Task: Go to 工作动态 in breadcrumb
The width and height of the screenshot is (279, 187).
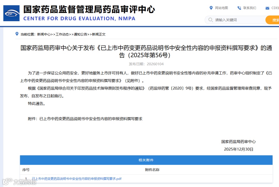Action: coord(62,34)
